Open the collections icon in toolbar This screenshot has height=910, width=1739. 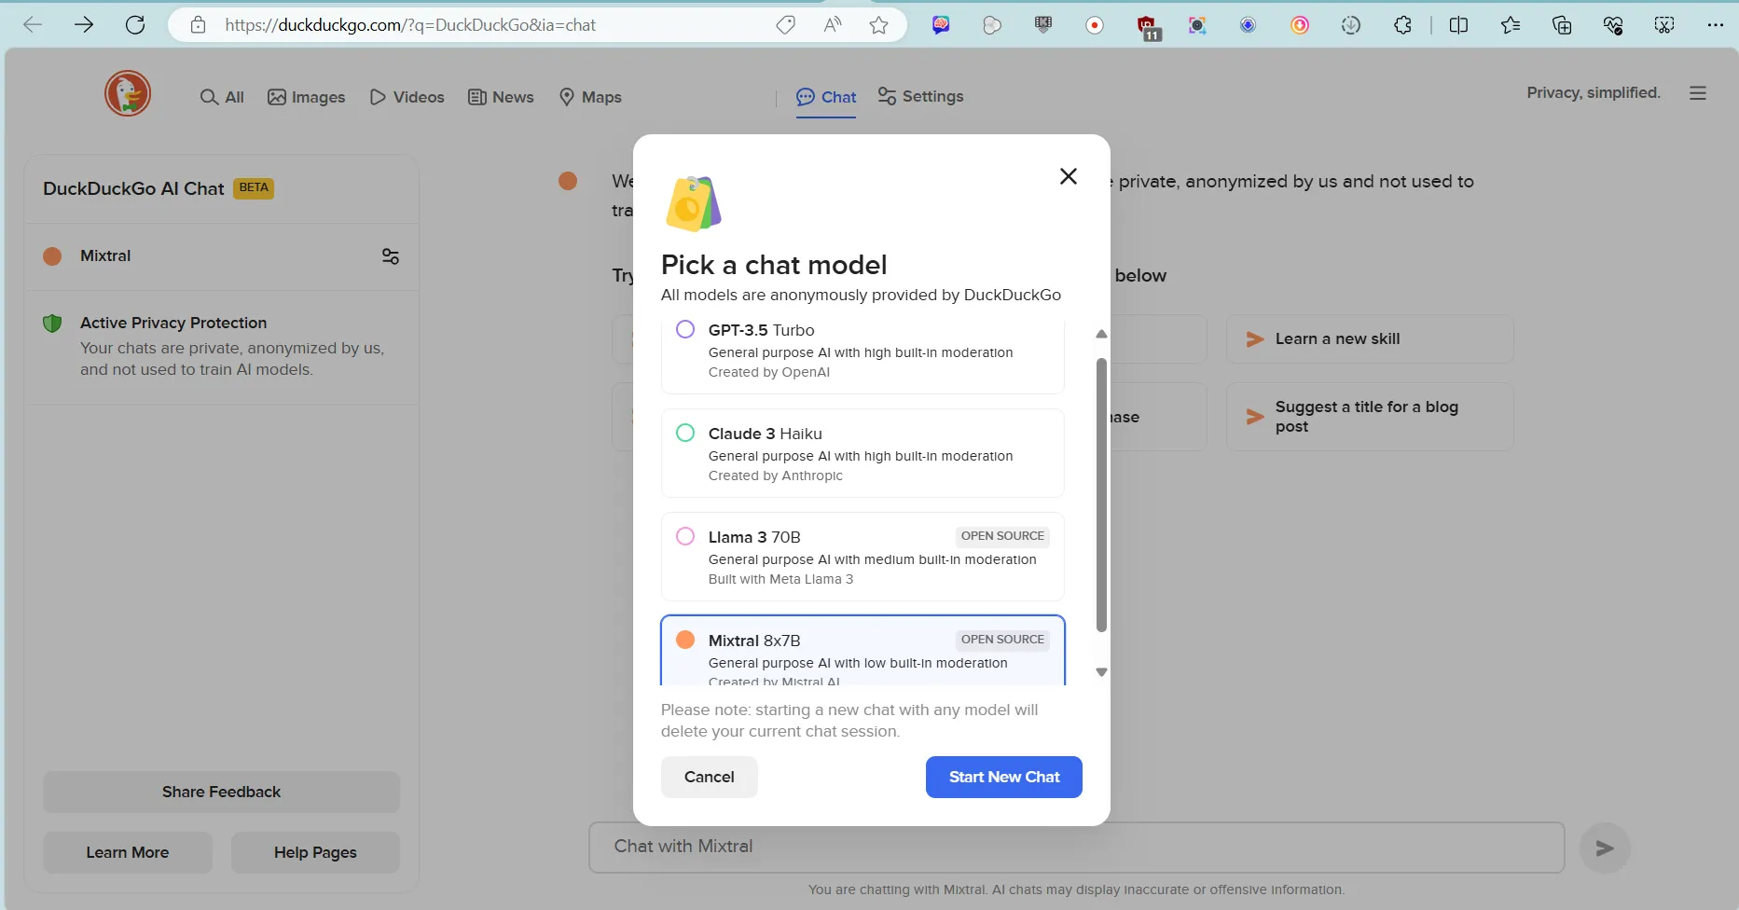tap(1562, 25)
